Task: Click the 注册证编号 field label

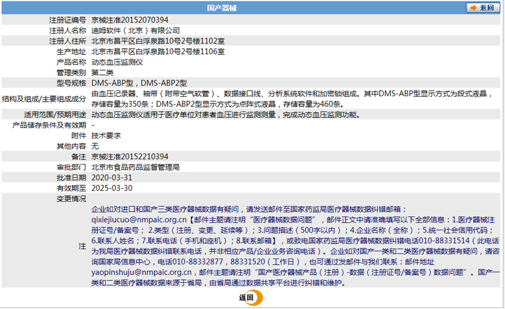Action: click(x=68, y=20)
